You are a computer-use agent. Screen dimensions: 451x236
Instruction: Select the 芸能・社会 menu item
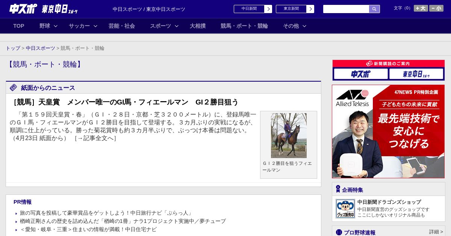(x=122, y=26)
